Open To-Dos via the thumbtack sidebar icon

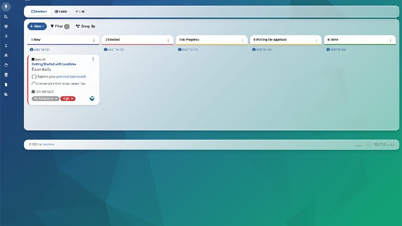6,7
